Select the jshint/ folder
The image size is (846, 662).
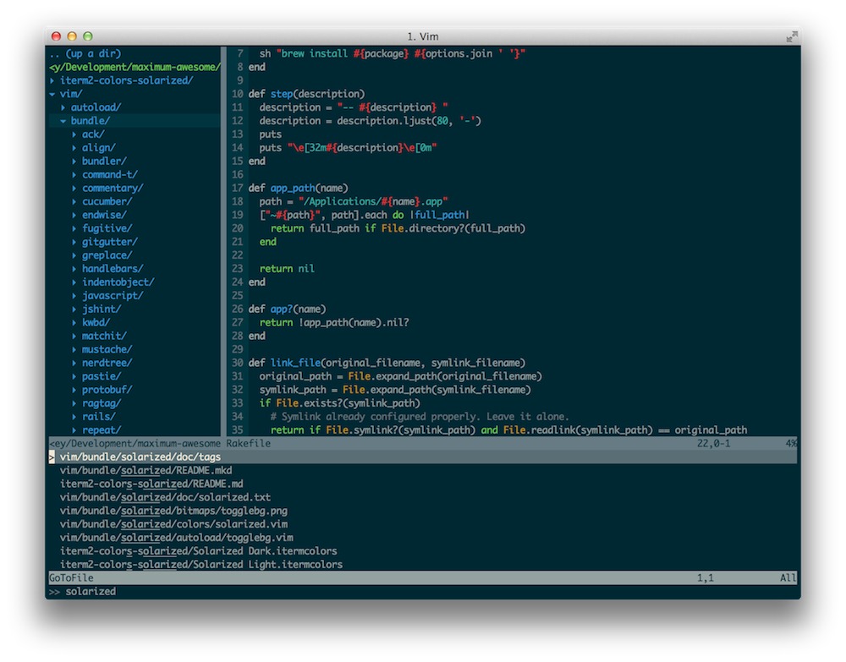pos(102,309)
